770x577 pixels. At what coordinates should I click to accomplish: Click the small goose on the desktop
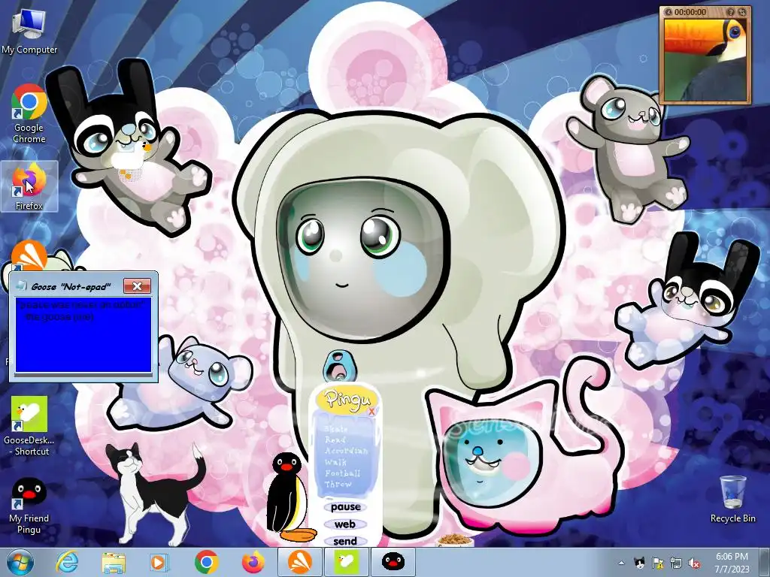pyautogui.click(x=130, y=158)
